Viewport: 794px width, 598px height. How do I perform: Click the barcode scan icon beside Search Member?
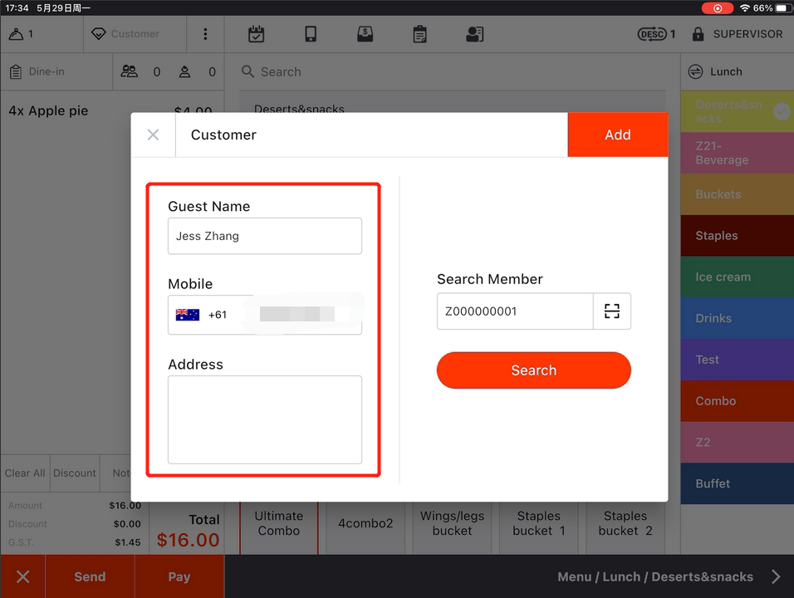pos(612,311)
